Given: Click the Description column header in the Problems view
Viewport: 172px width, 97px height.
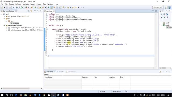Looking at the screenshot, I should [63, 77].
